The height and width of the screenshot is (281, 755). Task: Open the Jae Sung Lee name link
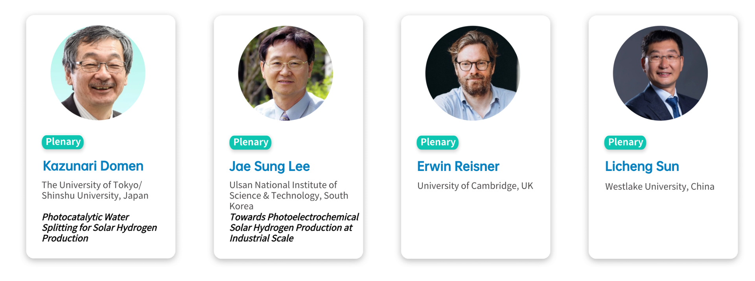269,166
